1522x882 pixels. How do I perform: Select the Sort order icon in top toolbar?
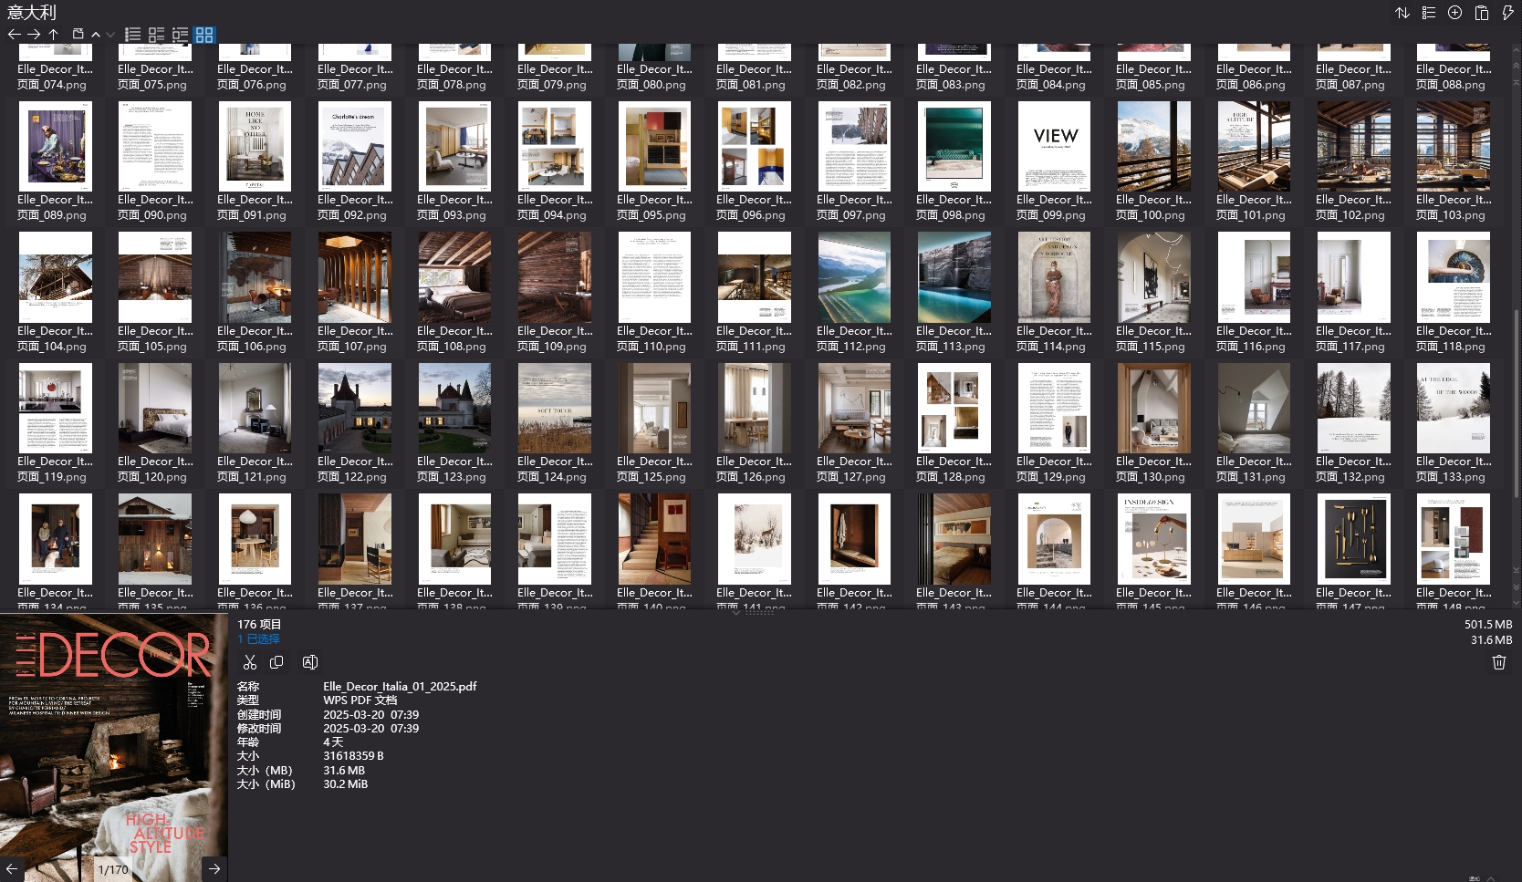click(x=1402, y=13)
